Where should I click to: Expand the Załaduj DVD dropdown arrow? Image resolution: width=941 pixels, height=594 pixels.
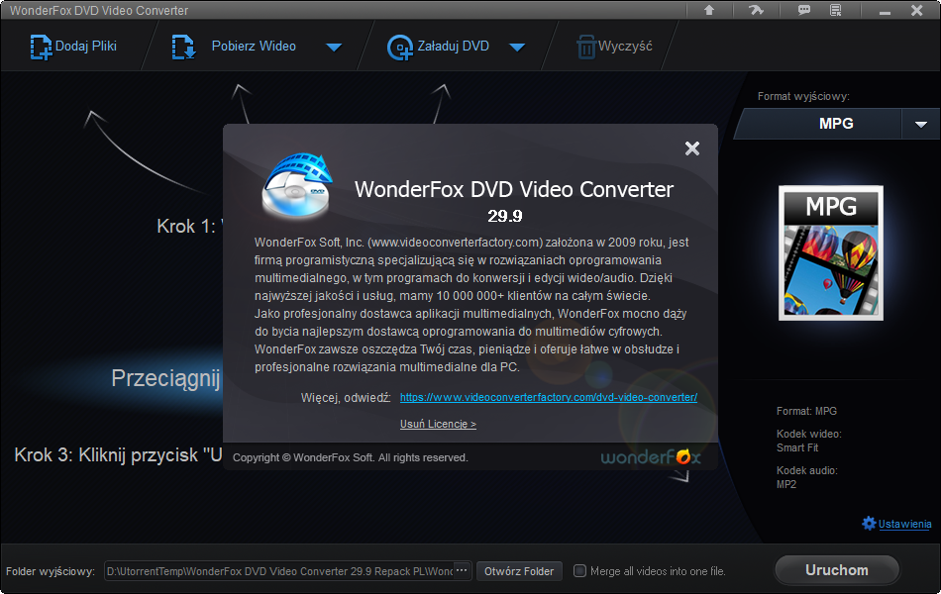pos(517,48)
